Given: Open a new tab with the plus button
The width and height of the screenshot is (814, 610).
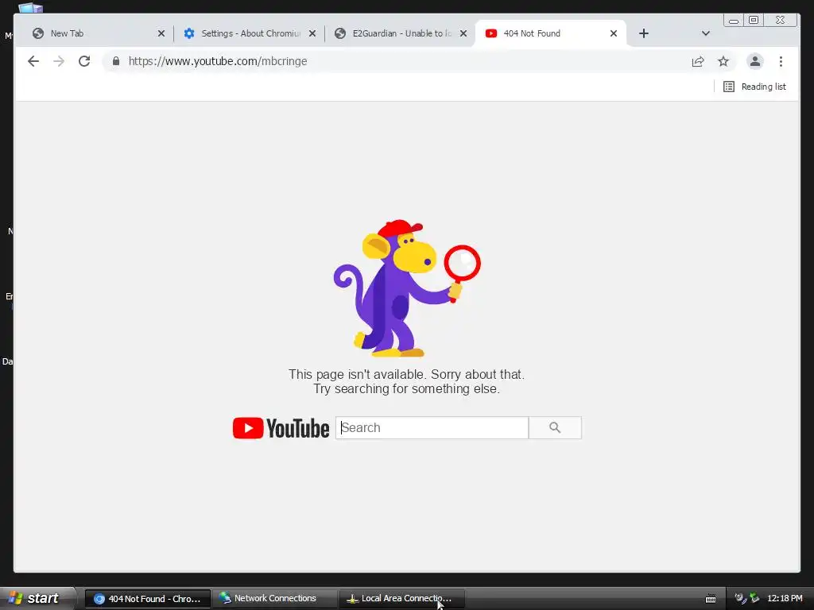Looking at the screenshot, I should [644, 33].
